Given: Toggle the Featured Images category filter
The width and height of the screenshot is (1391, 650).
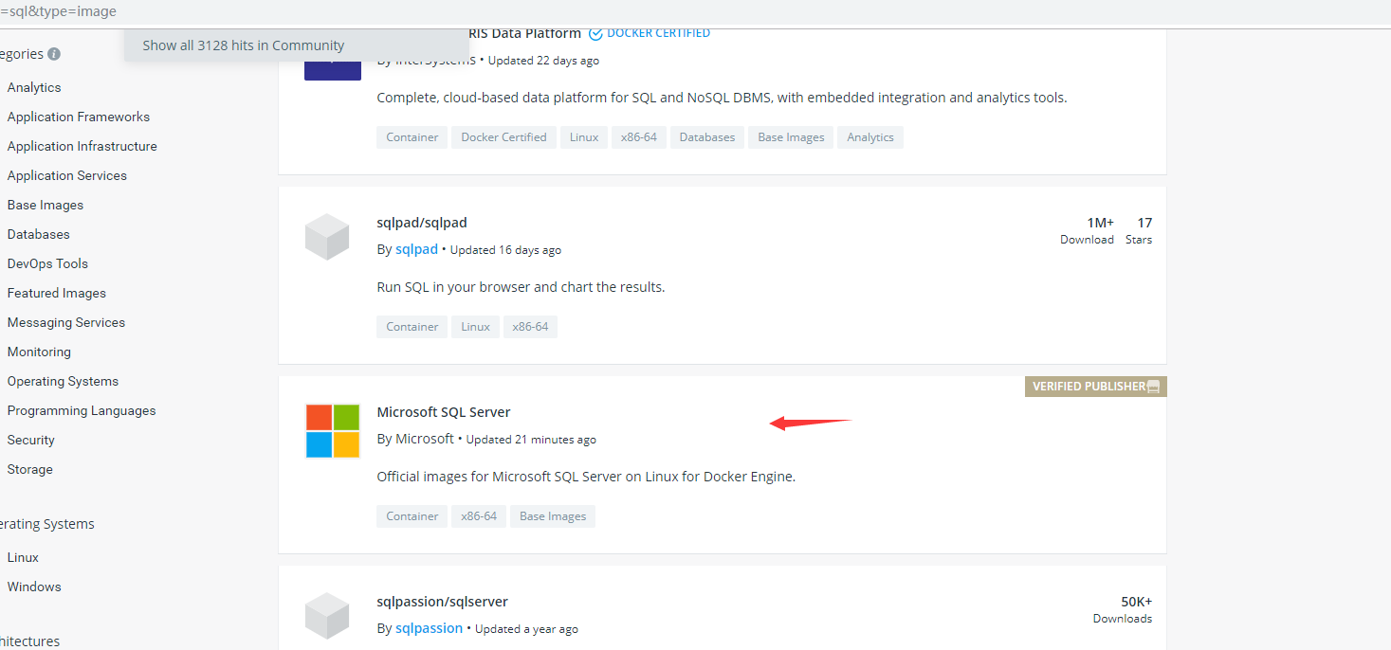Looking at the screenshot, I should coord(57,293).
